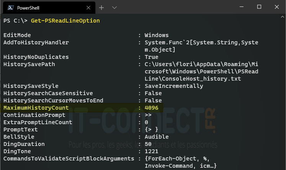This screenshot has width=286, height=170.
Task: Click the SaveIncrementally value
Action: coord(174,86)
